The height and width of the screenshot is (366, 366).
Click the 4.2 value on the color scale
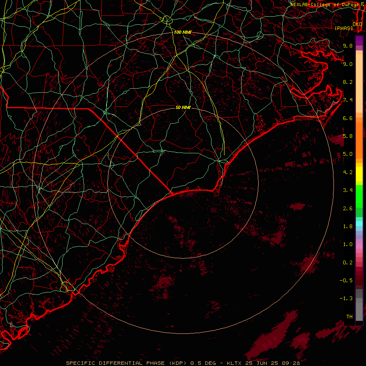(x=348, y=172)
